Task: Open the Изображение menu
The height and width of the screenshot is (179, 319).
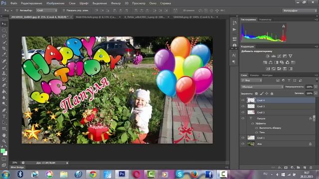Action: click(55, 3)
